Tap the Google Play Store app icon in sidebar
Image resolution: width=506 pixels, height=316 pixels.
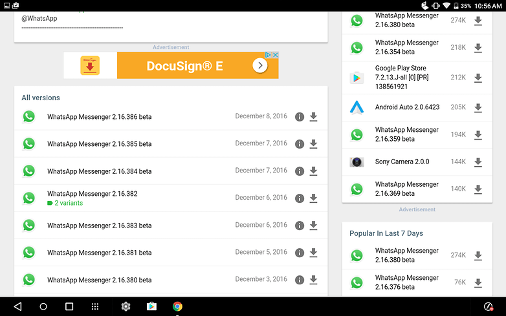pos(357,78)
